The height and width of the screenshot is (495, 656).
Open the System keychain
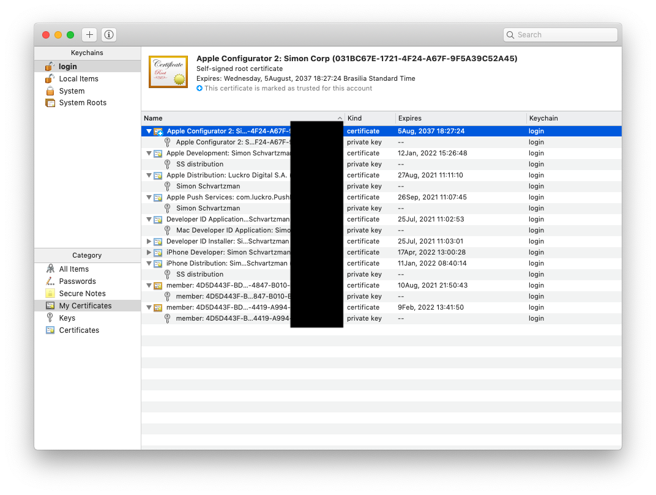72,91
